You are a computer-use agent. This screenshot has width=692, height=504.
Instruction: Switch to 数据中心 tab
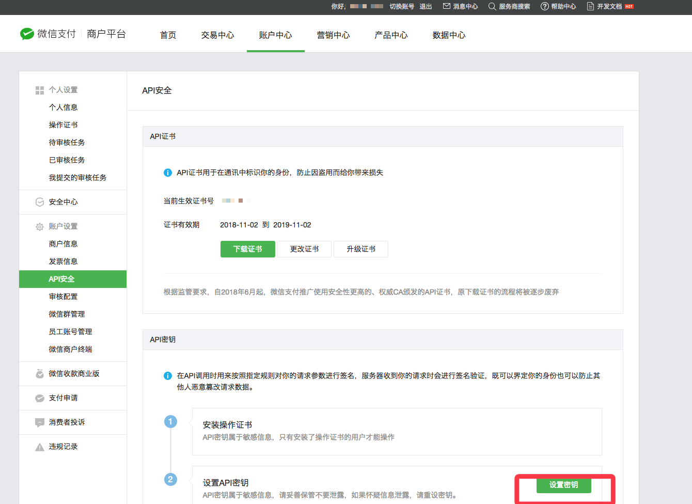(x=449, y=35)
